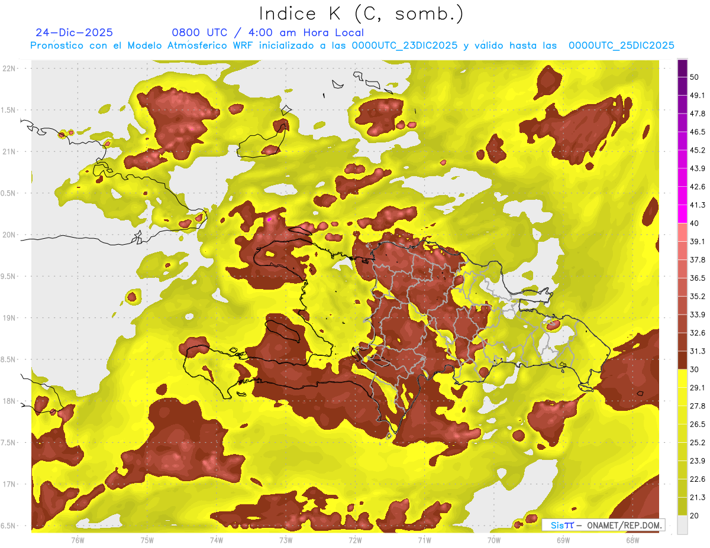Click the latitude label "19N"

point(8,318)
